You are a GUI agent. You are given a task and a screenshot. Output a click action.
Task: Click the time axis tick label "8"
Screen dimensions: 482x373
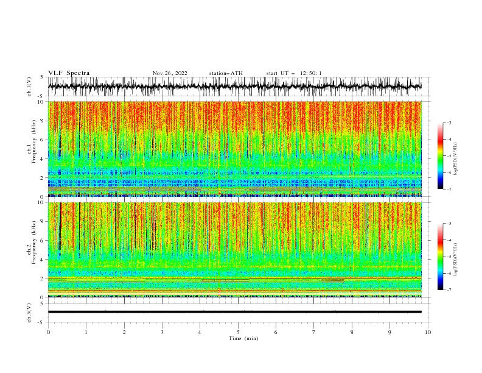pos(352,332)
